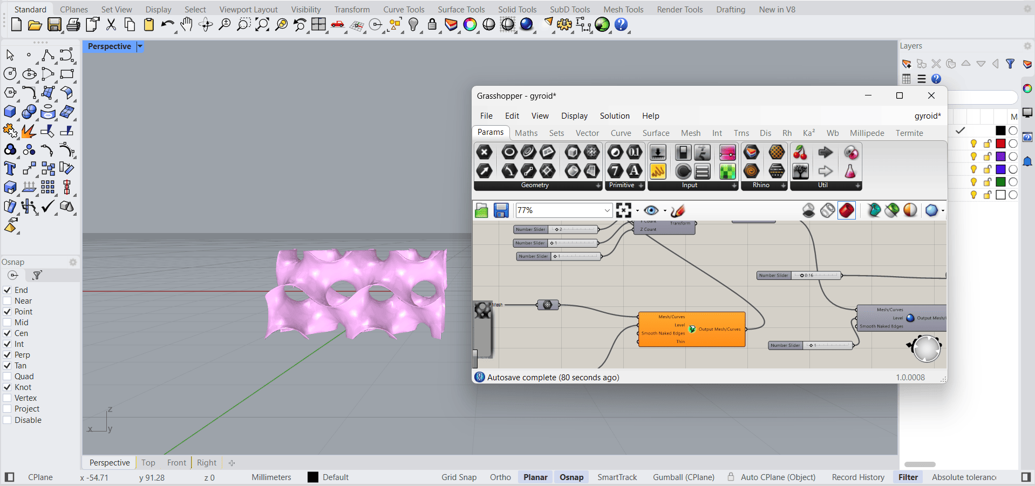The width and height of the screenshot is (1035, 486).
Task: Select the Pan hand tool
Action: click(187, 25)
